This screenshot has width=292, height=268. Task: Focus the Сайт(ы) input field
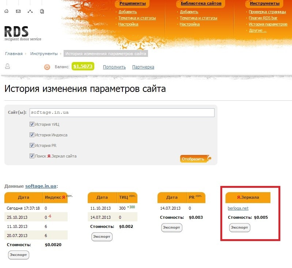(122, 113)
